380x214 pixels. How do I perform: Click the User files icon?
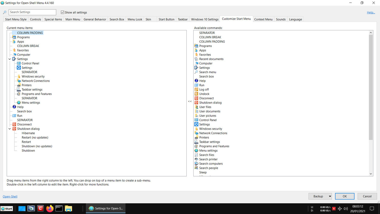tap(196, 107)
